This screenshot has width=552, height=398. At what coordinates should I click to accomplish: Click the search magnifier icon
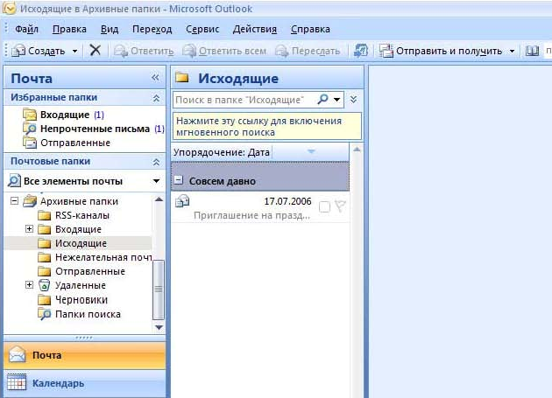[x=322, y=100]
